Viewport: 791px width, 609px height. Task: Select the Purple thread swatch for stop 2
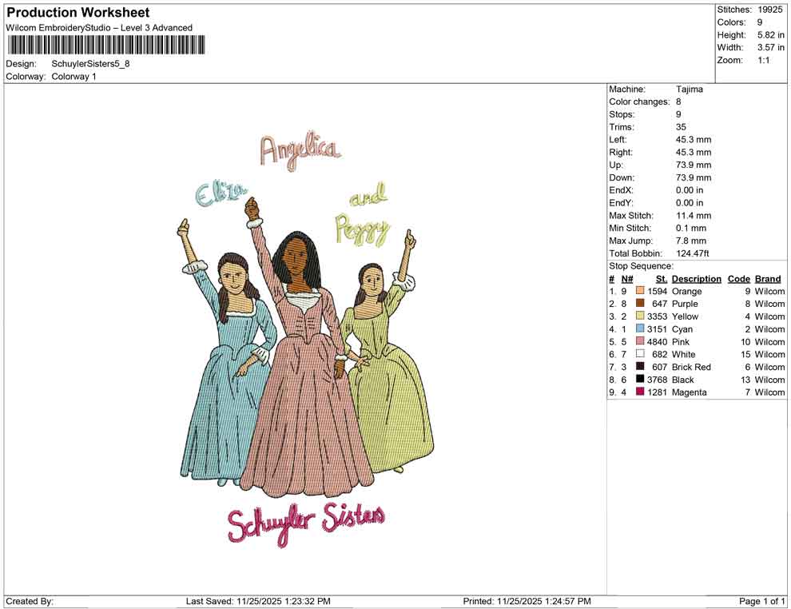[638, 304]
